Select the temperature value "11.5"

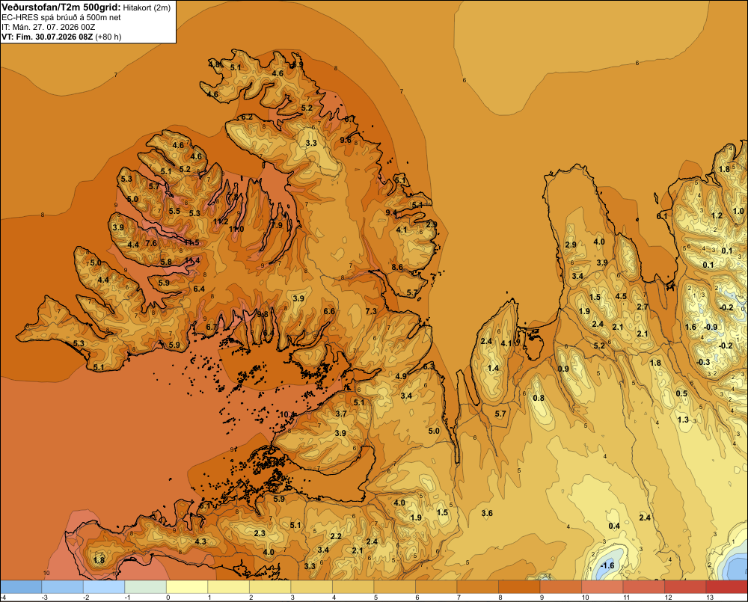pyautogui.click(x=191, y=242)
